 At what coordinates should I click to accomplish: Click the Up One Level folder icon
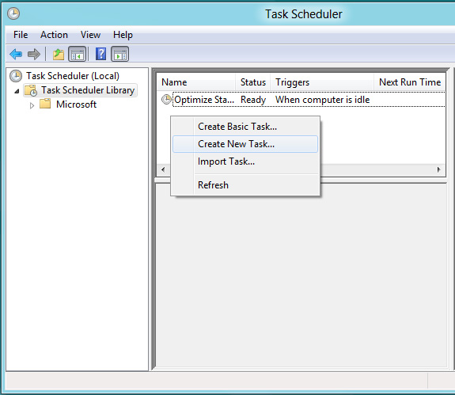point(59,54)
